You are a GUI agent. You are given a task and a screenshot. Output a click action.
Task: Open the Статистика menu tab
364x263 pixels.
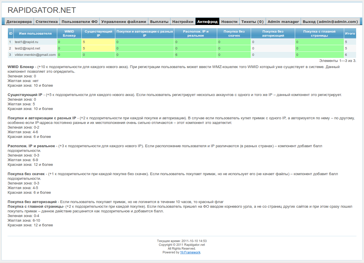click(47, 22)
